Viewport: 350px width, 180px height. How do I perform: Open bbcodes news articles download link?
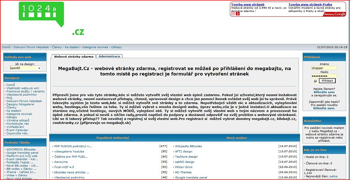(72, 172)
